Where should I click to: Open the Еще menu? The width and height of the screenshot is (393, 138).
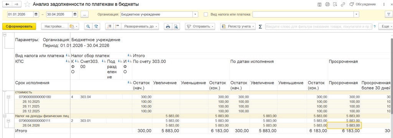[x=385, y=26]
